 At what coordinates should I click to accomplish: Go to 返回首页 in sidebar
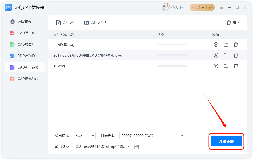[25, 21]
